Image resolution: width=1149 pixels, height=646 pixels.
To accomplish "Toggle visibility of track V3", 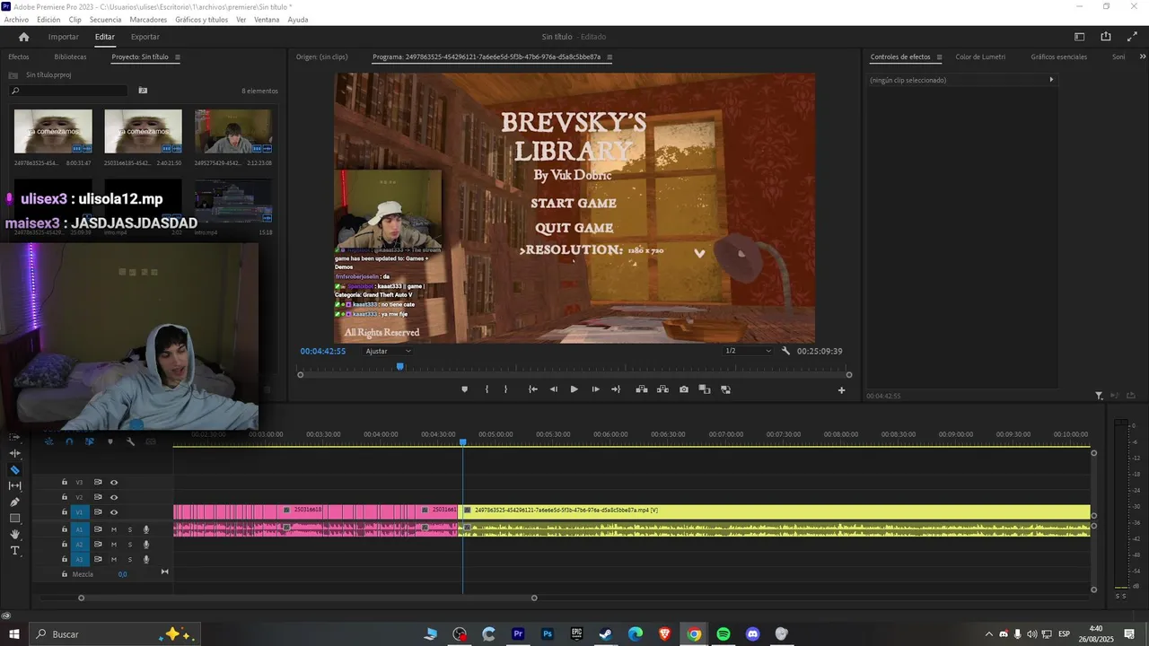I will coord(114,483).
